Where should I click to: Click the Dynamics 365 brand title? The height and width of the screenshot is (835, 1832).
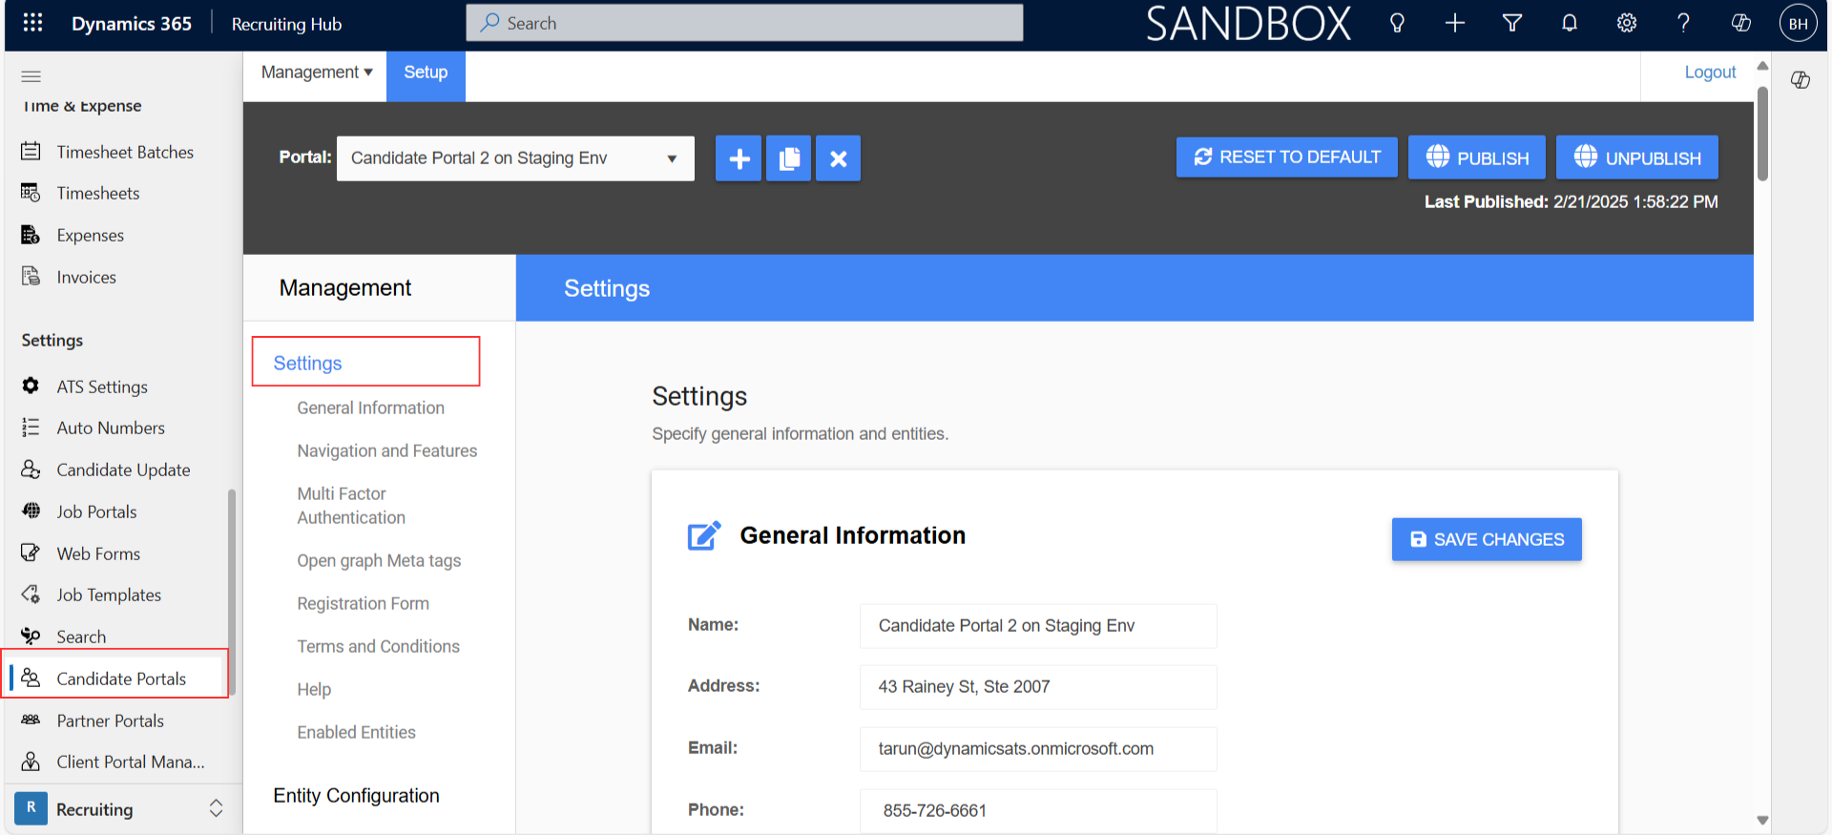pos(132,24)
